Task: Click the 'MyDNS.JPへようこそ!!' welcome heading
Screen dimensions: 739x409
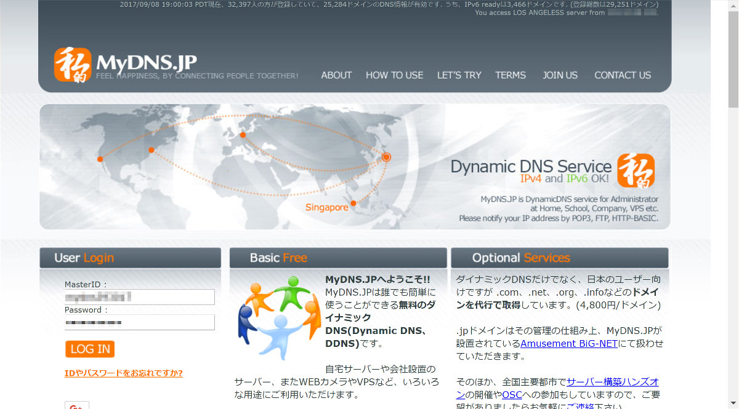Action: 378,279
